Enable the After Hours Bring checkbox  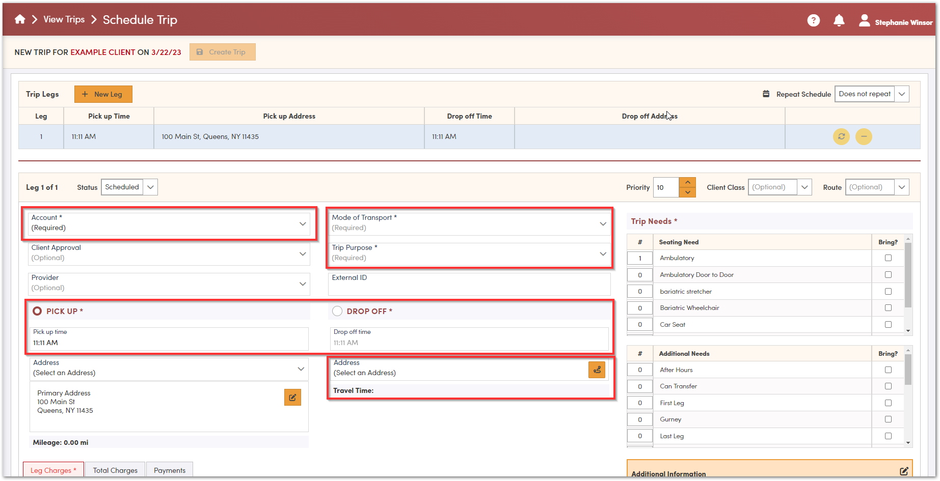(x=888, y=370)
